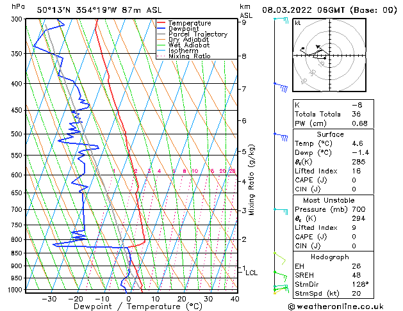Screen dimensions: 403x311
Task: Click the surface theta-e value 285
Action: tap(359, 162)
